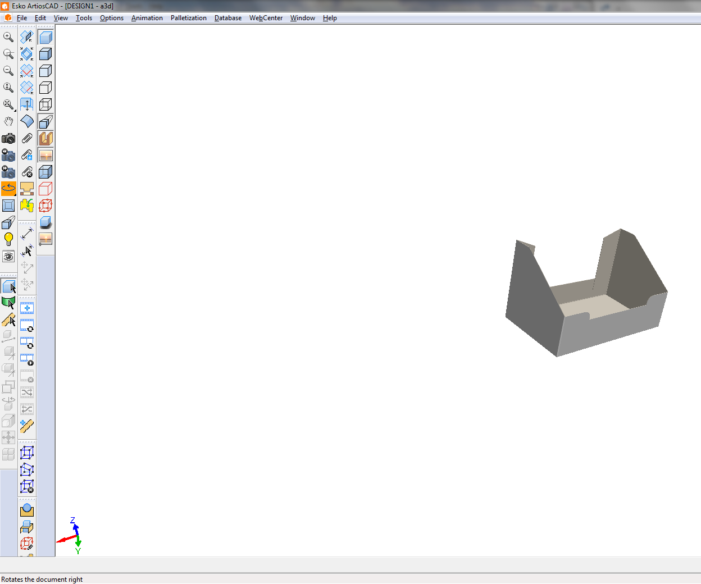Screen dimensions: 701x584
Task: Select the dimension select cursor tool
Action: click(x=27, y=250)
